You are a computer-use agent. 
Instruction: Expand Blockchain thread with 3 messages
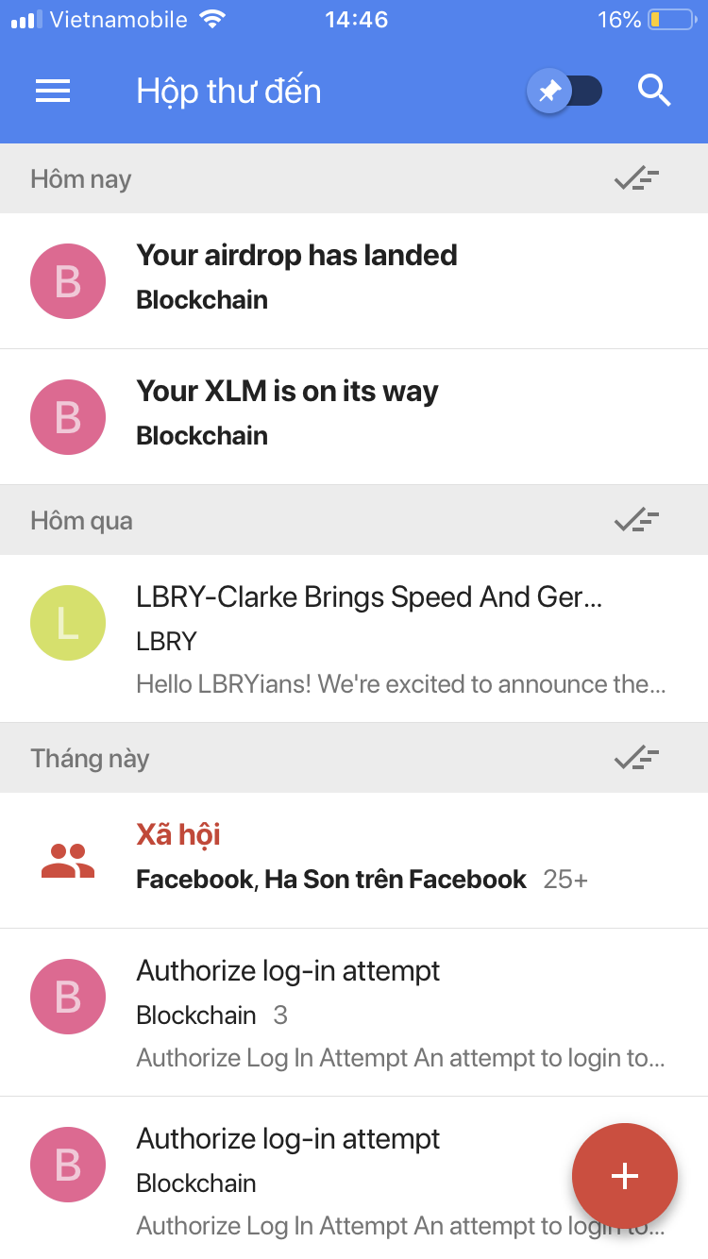[x=378, y=1013]
